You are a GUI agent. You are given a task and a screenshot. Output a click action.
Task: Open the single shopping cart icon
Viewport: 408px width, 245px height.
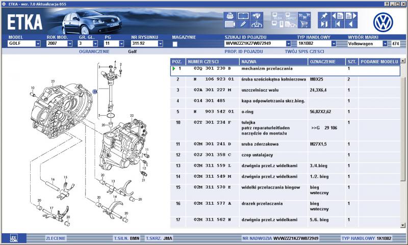click(304, 24)
